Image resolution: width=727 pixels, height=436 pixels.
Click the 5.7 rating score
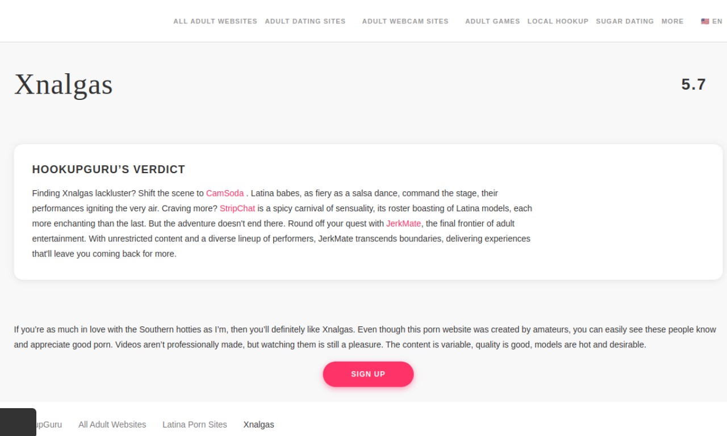click(693, 85)
